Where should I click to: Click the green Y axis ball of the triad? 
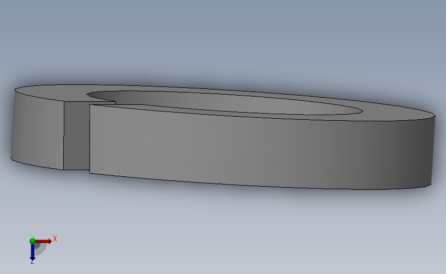coord(32,241)
